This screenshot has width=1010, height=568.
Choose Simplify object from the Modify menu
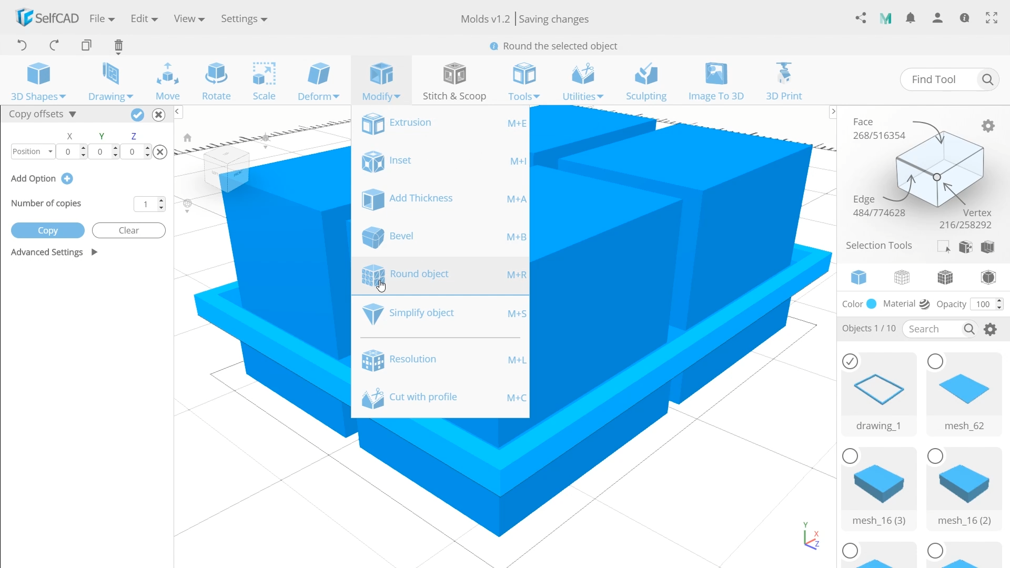tap(421, 313)
